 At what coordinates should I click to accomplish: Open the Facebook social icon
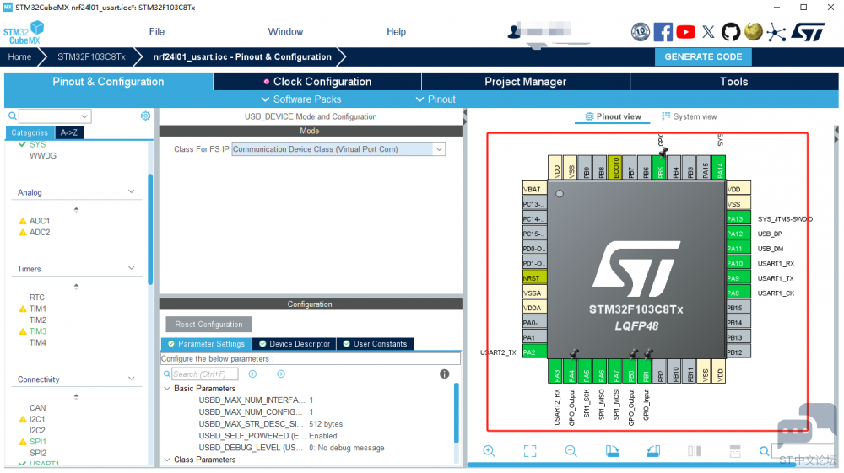(x=663, y=32)
